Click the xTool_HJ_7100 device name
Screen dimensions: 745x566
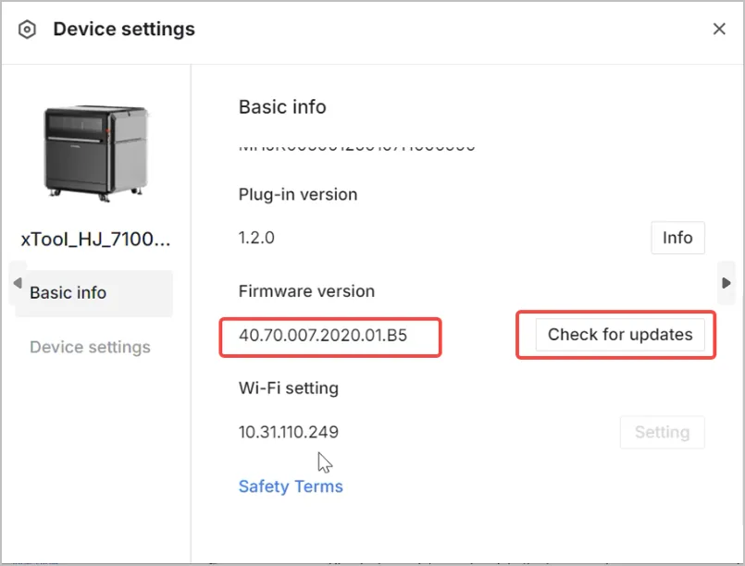pos(95,240)
